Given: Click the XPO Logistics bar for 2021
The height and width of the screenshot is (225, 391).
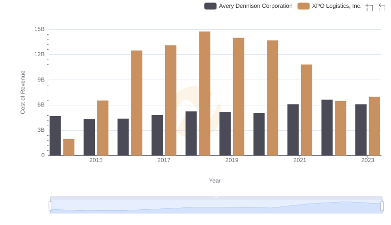Looking at the screenshot, I should click(306, 110).
